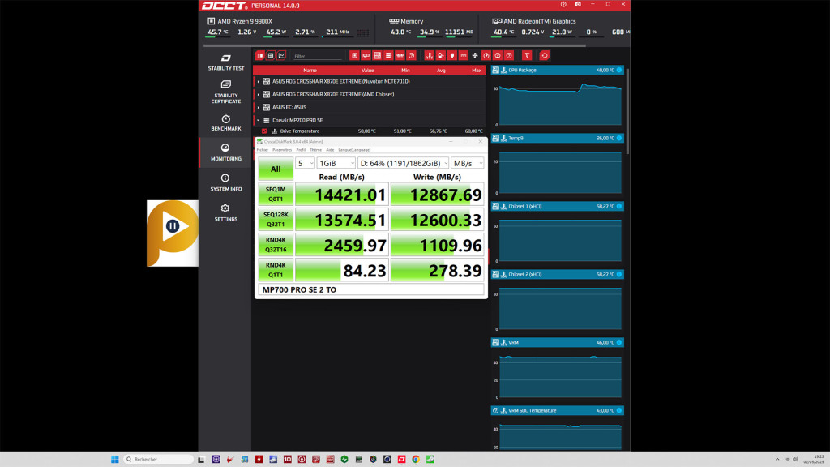The height and width of the screenshot is (467, 830).
Task: Open the Fichier menu in CrystalDiskMark
Action: (x=263, y=150)
